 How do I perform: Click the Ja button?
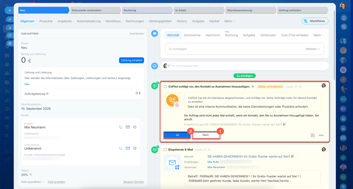click(177, 135)
